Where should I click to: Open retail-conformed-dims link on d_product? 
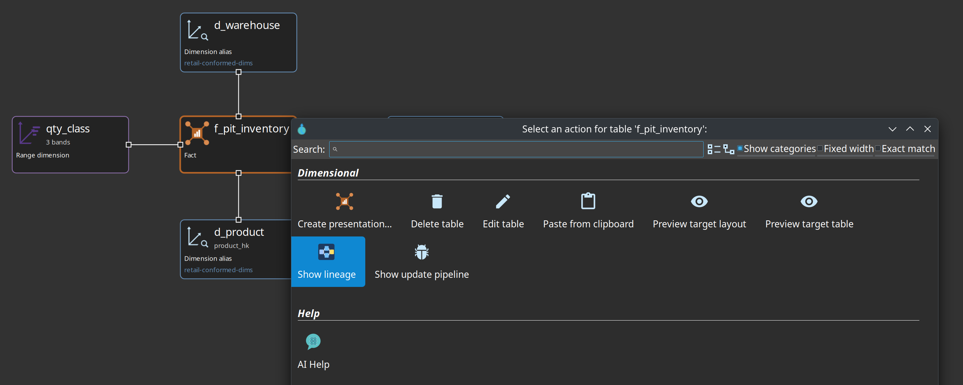pyautogui.click(x=218, y=270)
